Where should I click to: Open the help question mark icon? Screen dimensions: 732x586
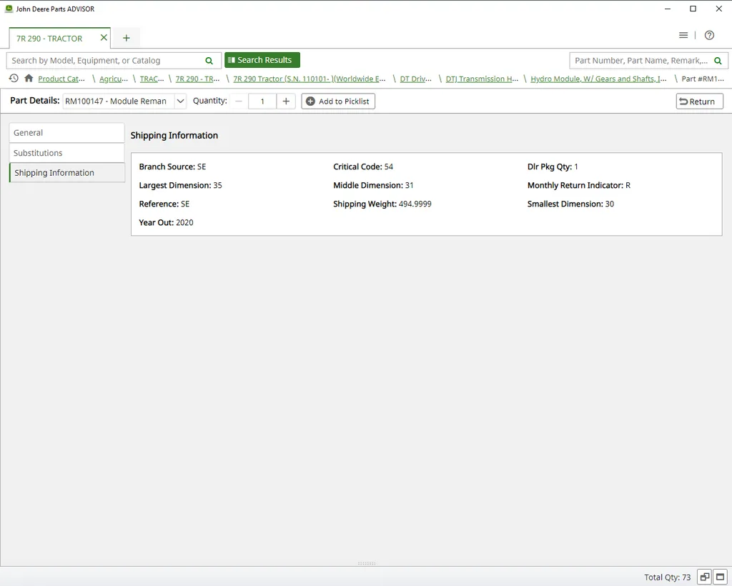pyautogui.click(x=709, y=35)
